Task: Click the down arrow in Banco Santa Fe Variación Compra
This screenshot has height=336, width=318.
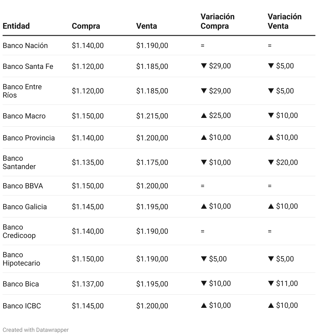Action: click(204, 66)
